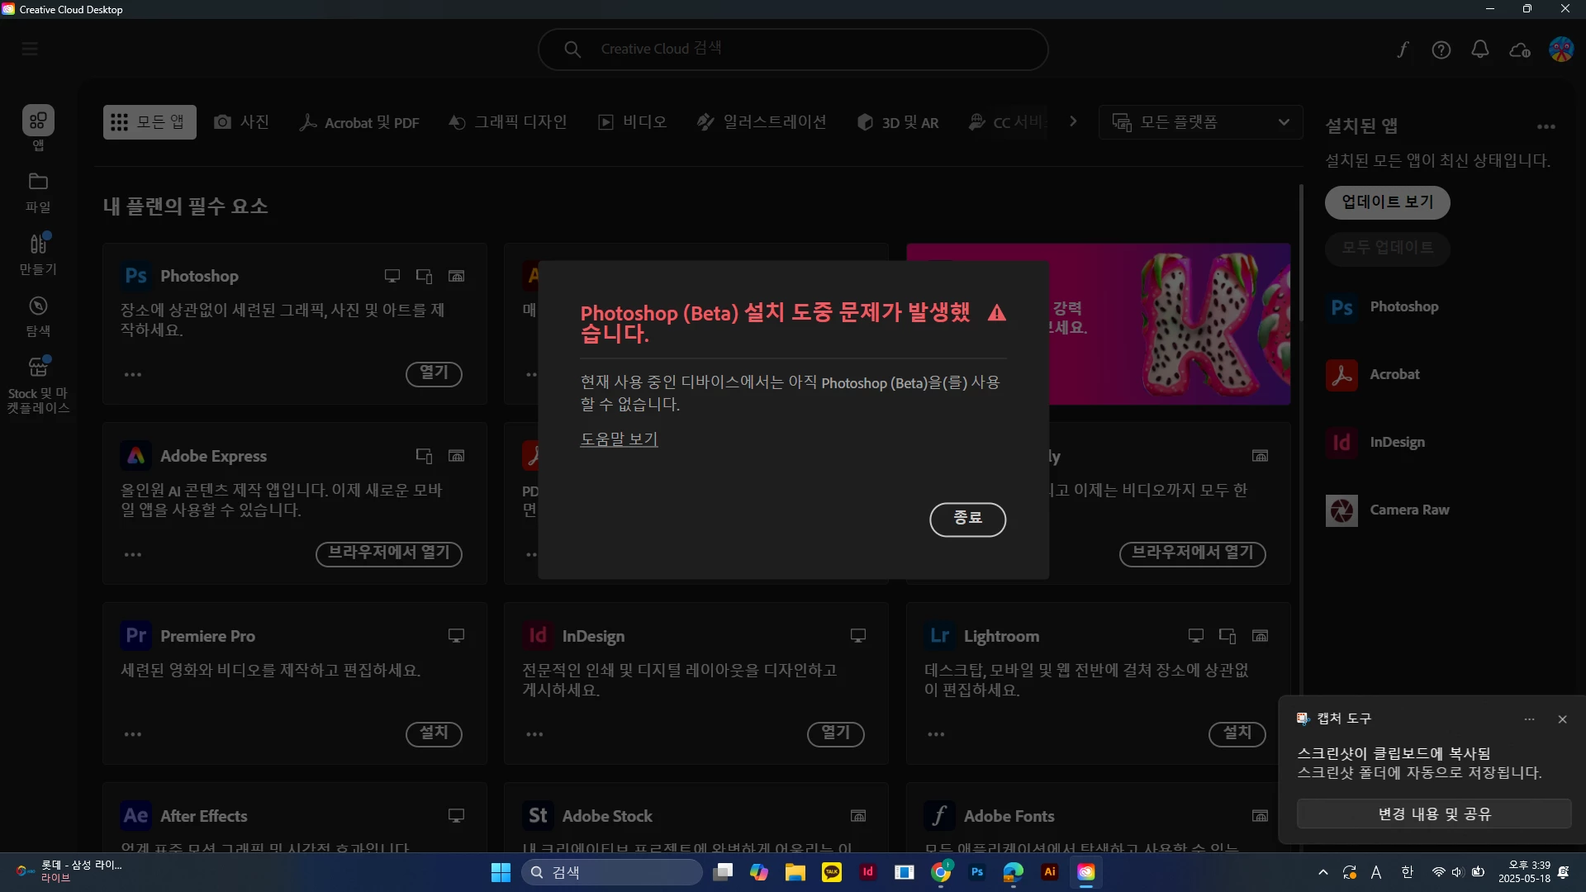The image size is (1586, 892).
Task: Expand the 모든 플랫폼 dropdown
Action: pos(1200,122)
